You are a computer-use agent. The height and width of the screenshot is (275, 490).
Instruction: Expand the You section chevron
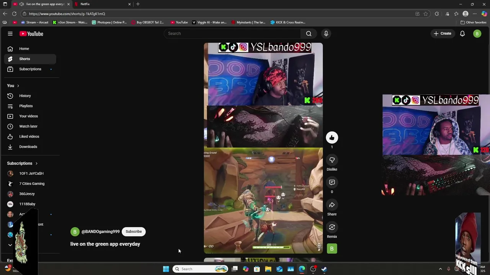[x=18, y=86]
